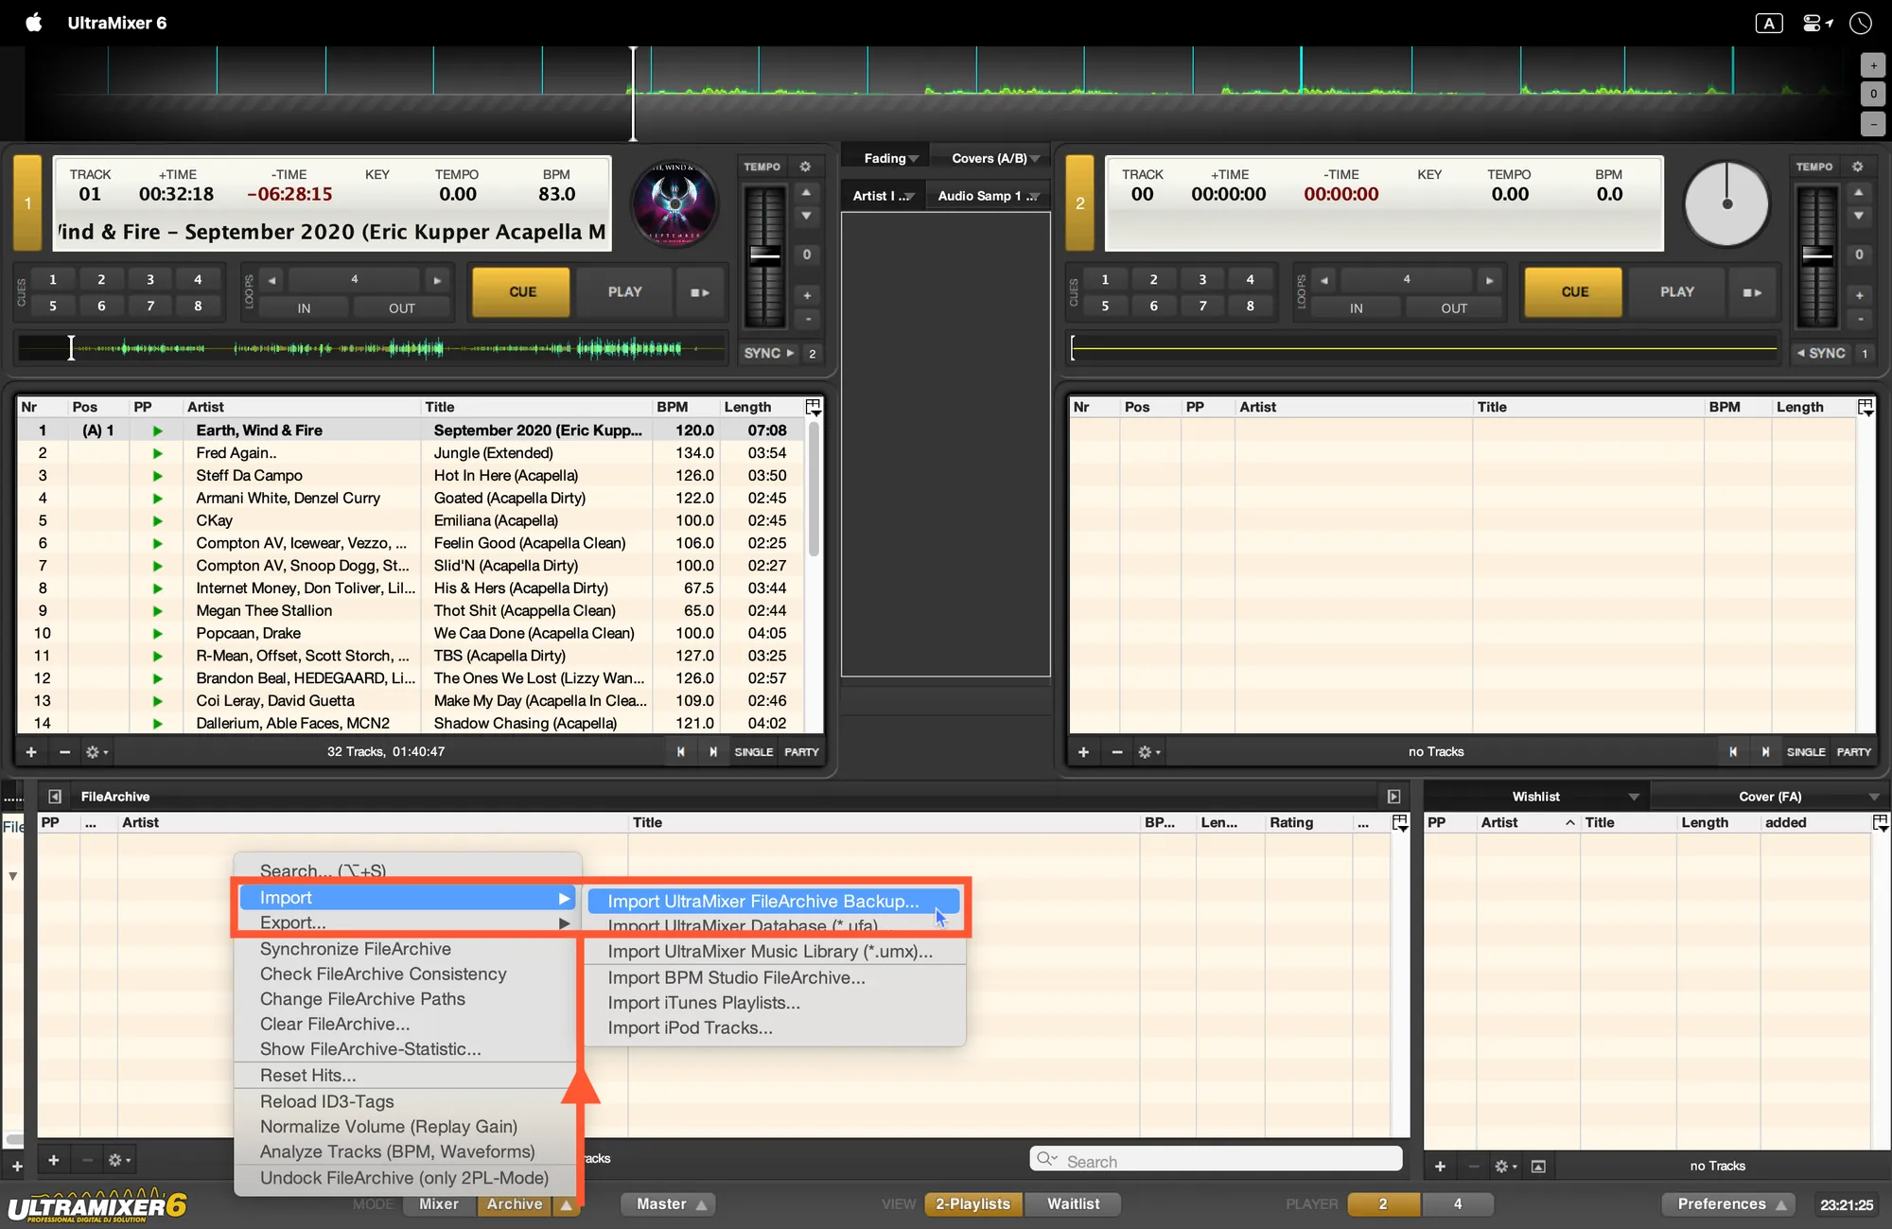Expand the Wishlist dropdown
The width and height of the screenshot is (1892, 1229).
click(1633, 797)
